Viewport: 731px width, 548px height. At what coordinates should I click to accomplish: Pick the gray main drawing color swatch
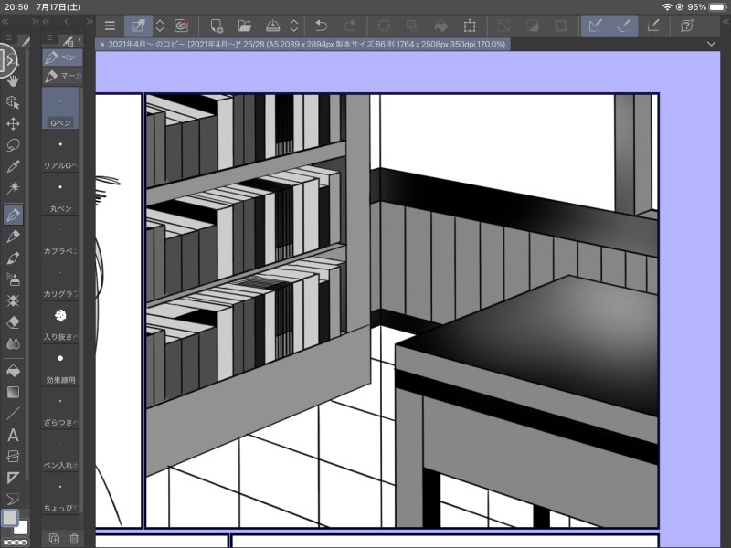point(10,518)
